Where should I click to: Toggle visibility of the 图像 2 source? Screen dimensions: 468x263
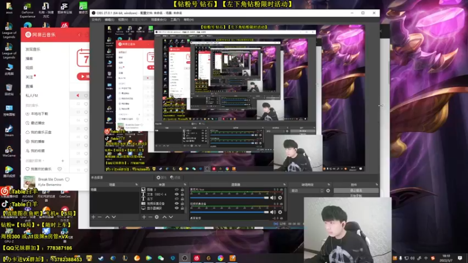click(177, 189)
